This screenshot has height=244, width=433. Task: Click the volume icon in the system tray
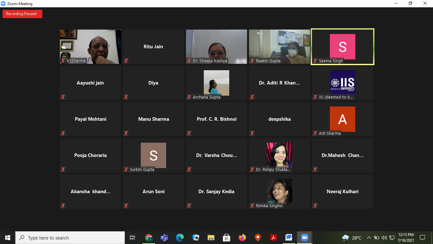[384, 238]
